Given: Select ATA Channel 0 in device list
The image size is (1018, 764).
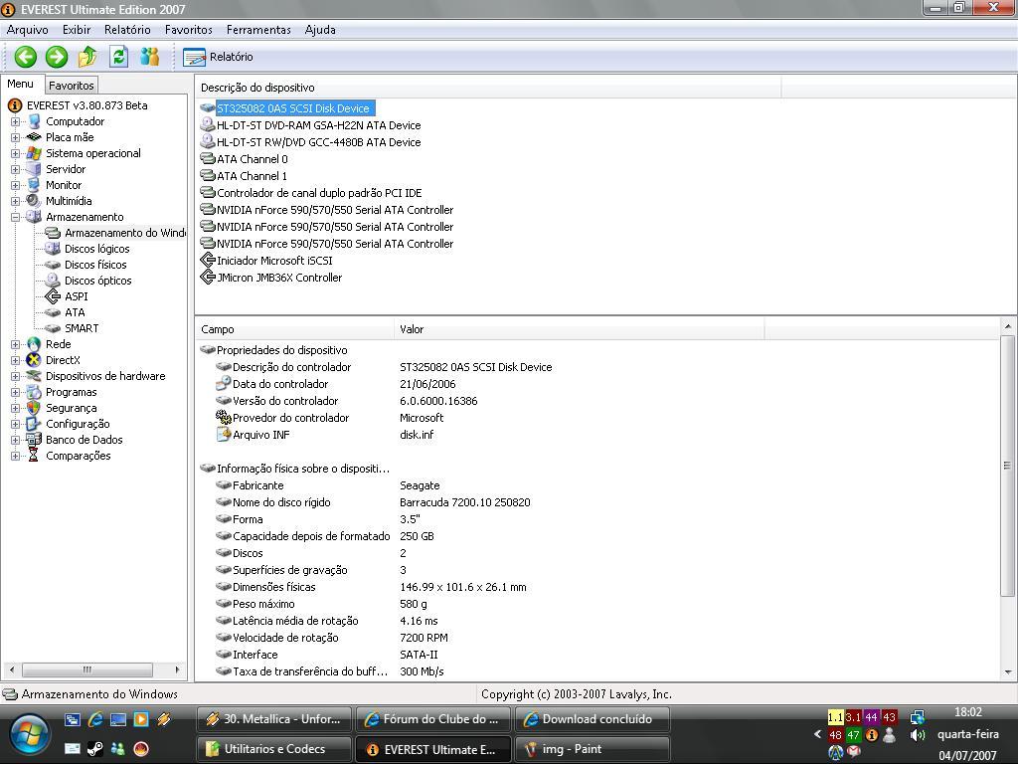Looking at the screenshot, I should (252, 159).
